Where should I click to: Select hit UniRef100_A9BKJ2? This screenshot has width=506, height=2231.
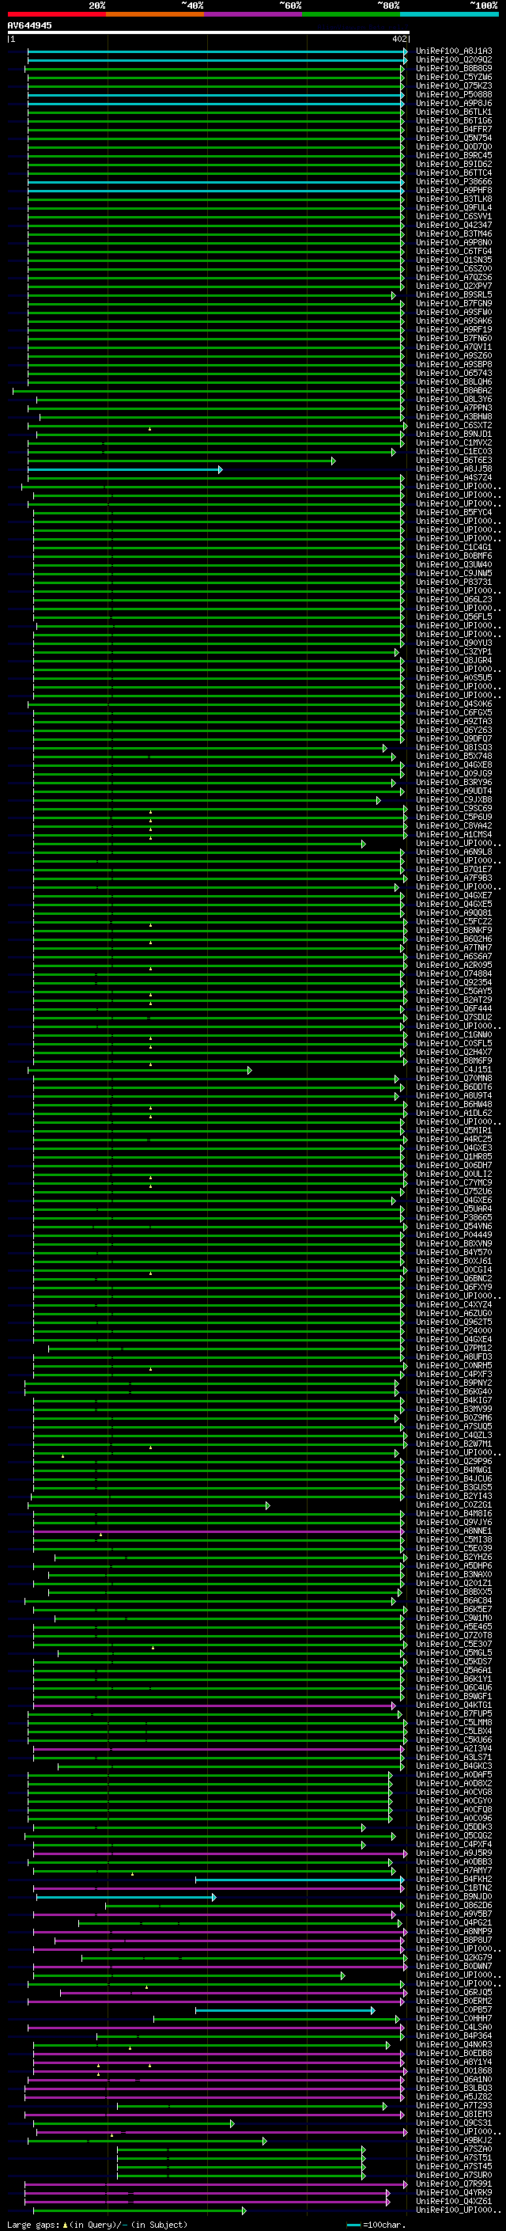[454, 2142]
